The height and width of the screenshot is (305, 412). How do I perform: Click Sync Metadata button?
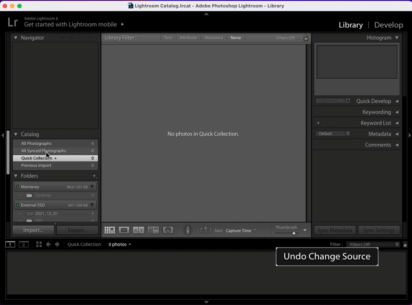[335, 230]
